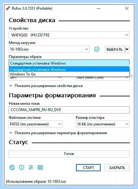Expand Показать расширенные параметры форматирования
The height and width of the screenshot is (189, 138).
coord(58,133)
